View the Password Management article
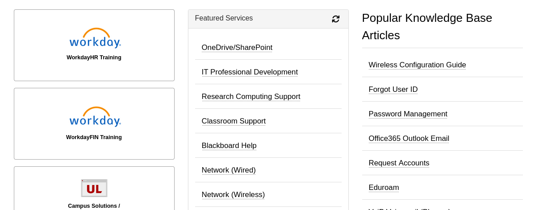The image size is (543, 210). coord(408,114)
